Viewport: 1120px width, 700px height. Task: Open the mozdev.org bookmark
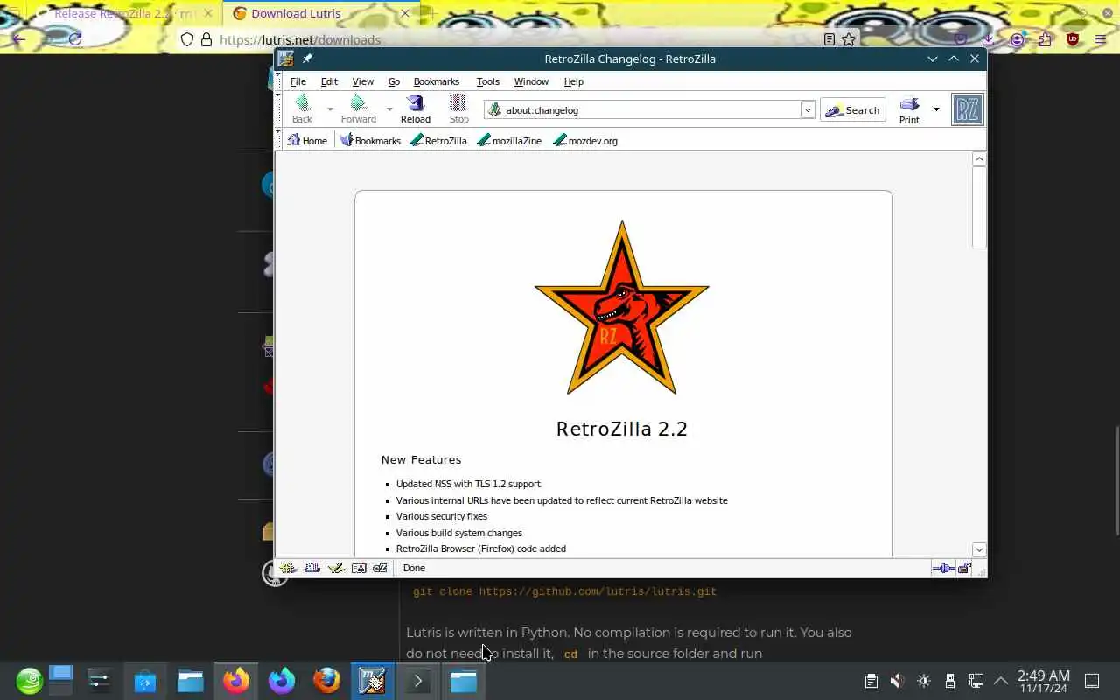(585, 140)
